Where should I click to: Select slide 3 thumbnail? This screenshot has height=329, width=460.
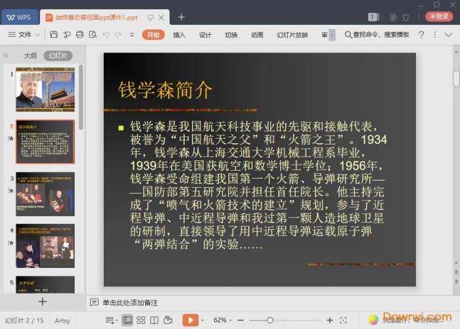(45, 194)
